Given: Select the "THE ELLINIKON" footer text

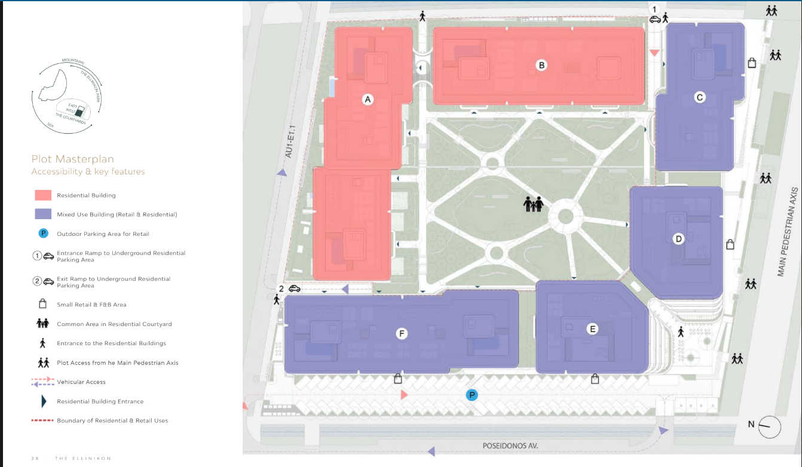Looking at the screenshot, I should click(x=83, y=458).
